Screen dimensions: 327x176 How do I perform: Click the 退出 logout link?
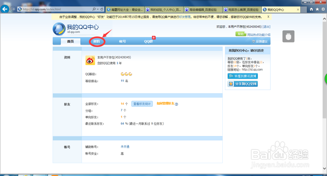267,27
